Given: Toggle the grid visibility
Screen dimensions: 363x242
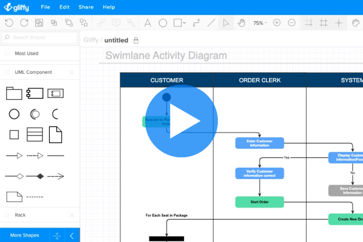Looking at the screenshot, I should [x=309, y=23].
